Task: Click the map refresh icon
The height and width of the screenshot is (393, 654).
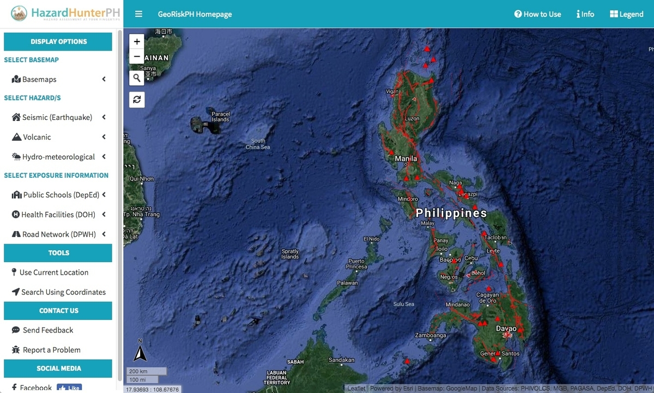Action: [137, 100]
